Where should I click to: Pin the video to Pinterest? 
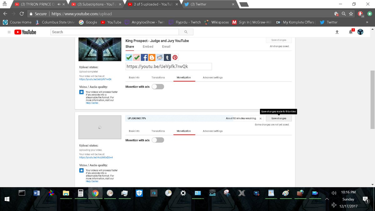click(175, 57)
